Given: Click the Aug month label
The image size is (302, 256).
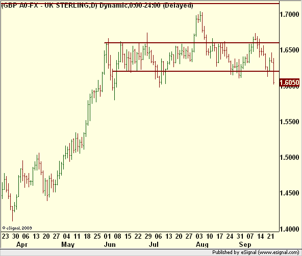Looking at the screenshot, I should (x=202, y=245).
